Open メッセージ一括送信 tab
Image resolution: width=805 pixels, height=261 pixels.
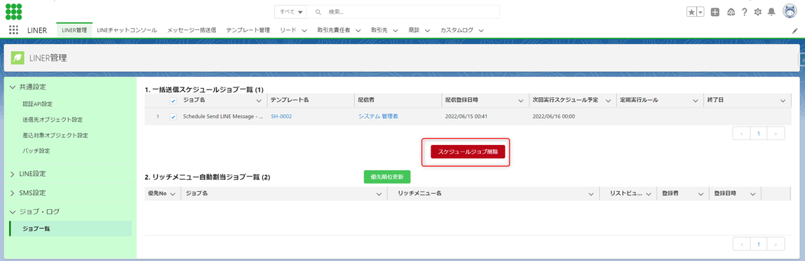pos(191,30)
